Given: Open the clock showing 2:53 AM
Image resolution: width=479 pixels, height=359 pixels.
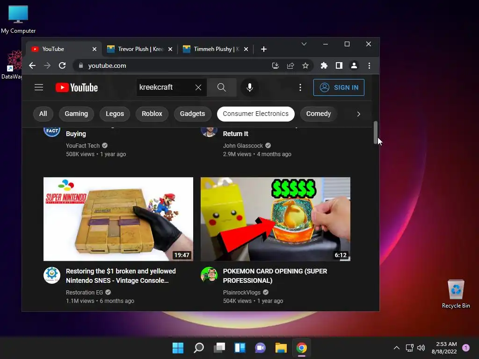Looking at the screenshot, I should (444, 348).
